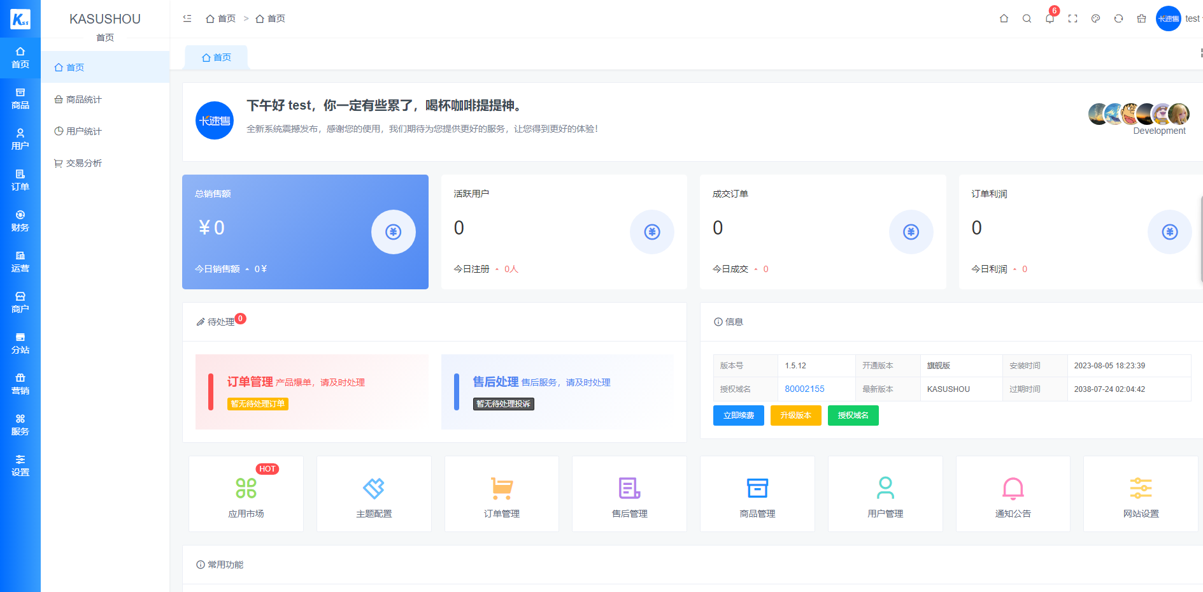Open authorized domain link 80002155
The height and width of the screenshot is (592, 1203).
point(804,389)
